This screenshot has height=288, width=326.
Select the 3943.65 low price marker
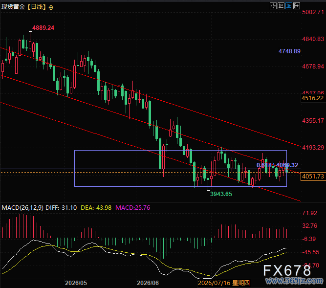pos(221,194)
